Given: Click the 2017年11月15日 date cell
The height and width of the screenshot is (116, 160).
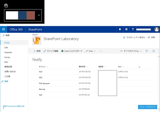Looking at the screenshot, I should 85,83.
